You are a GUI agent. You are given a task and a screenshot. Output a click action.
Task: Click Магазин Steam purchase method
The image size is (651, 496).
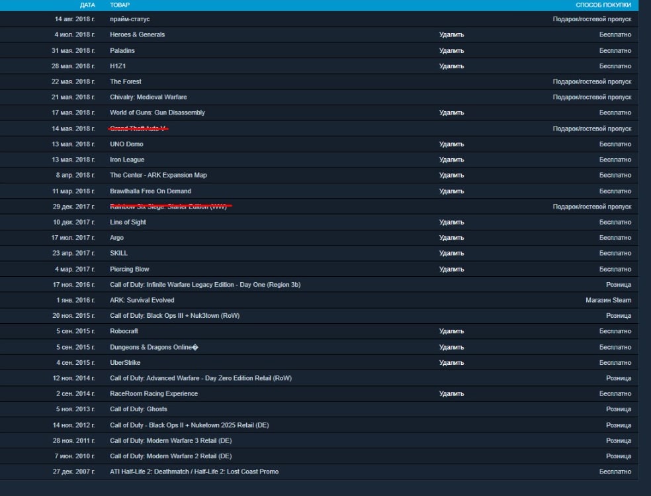608,300
